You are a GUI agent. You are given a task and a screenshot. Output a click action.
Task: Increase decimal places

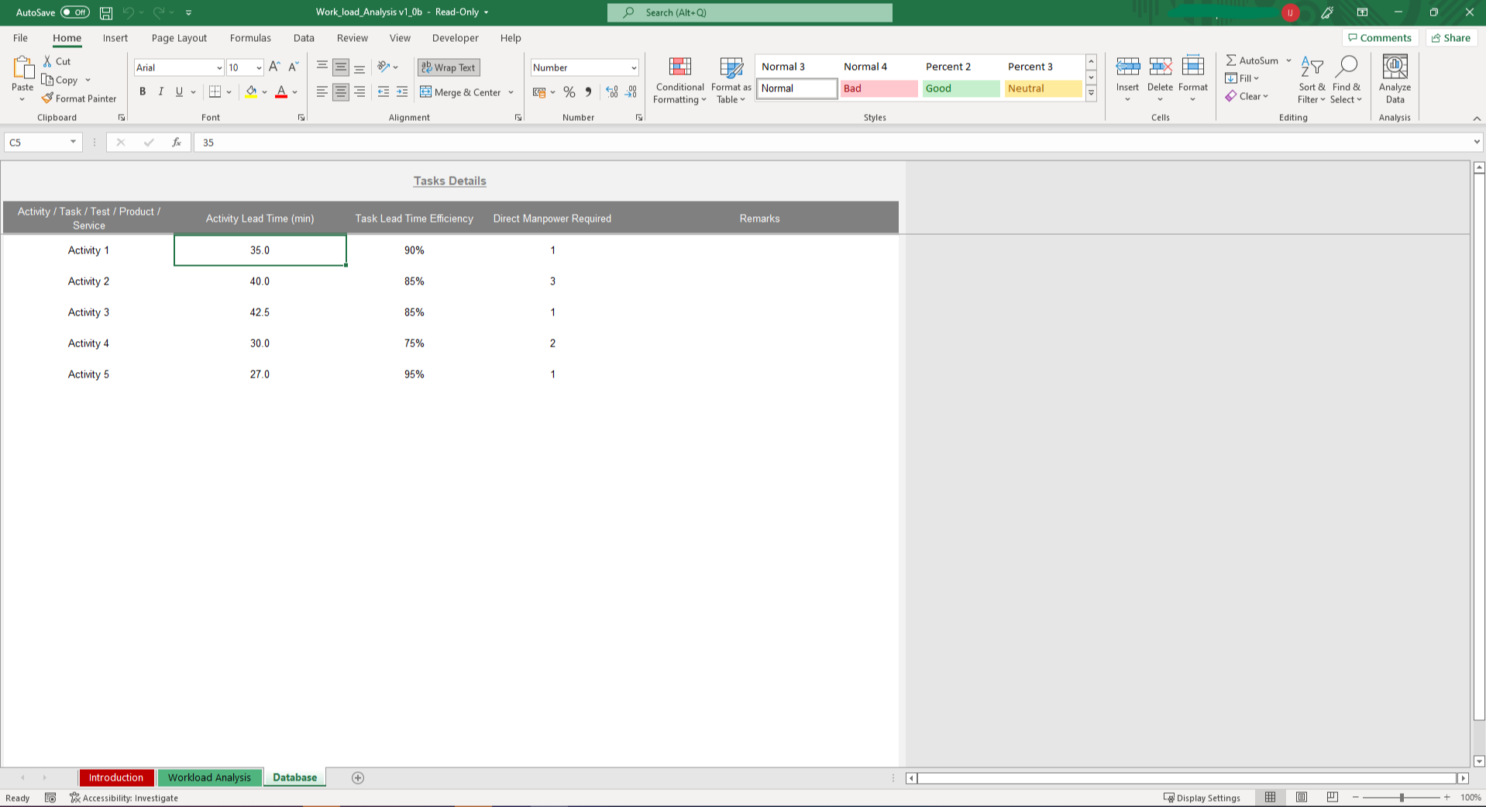click(612, 91)
